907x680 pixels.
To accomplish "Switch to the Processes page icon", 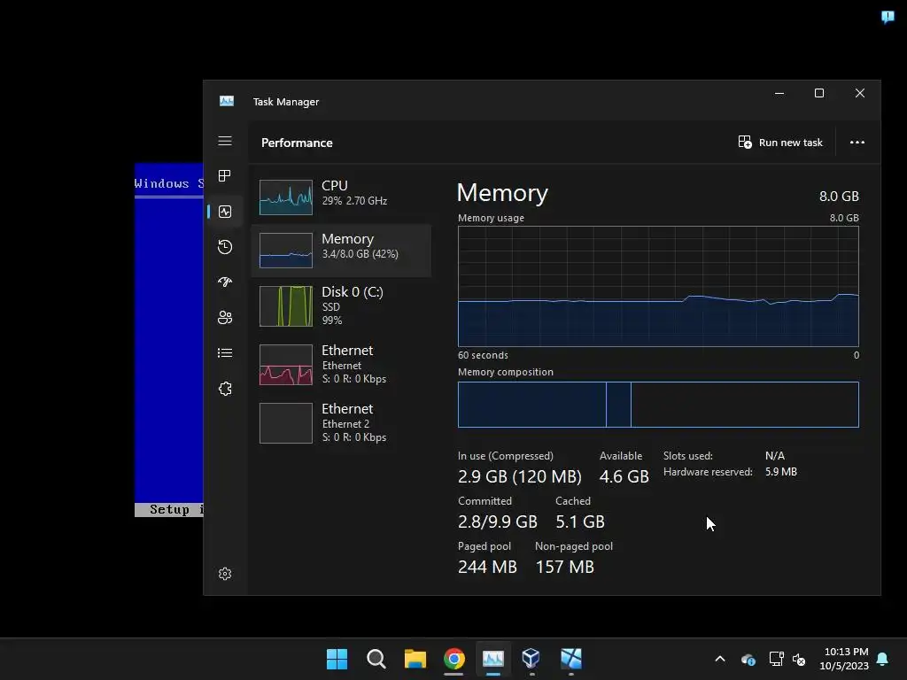I will [x=225, y=176].
